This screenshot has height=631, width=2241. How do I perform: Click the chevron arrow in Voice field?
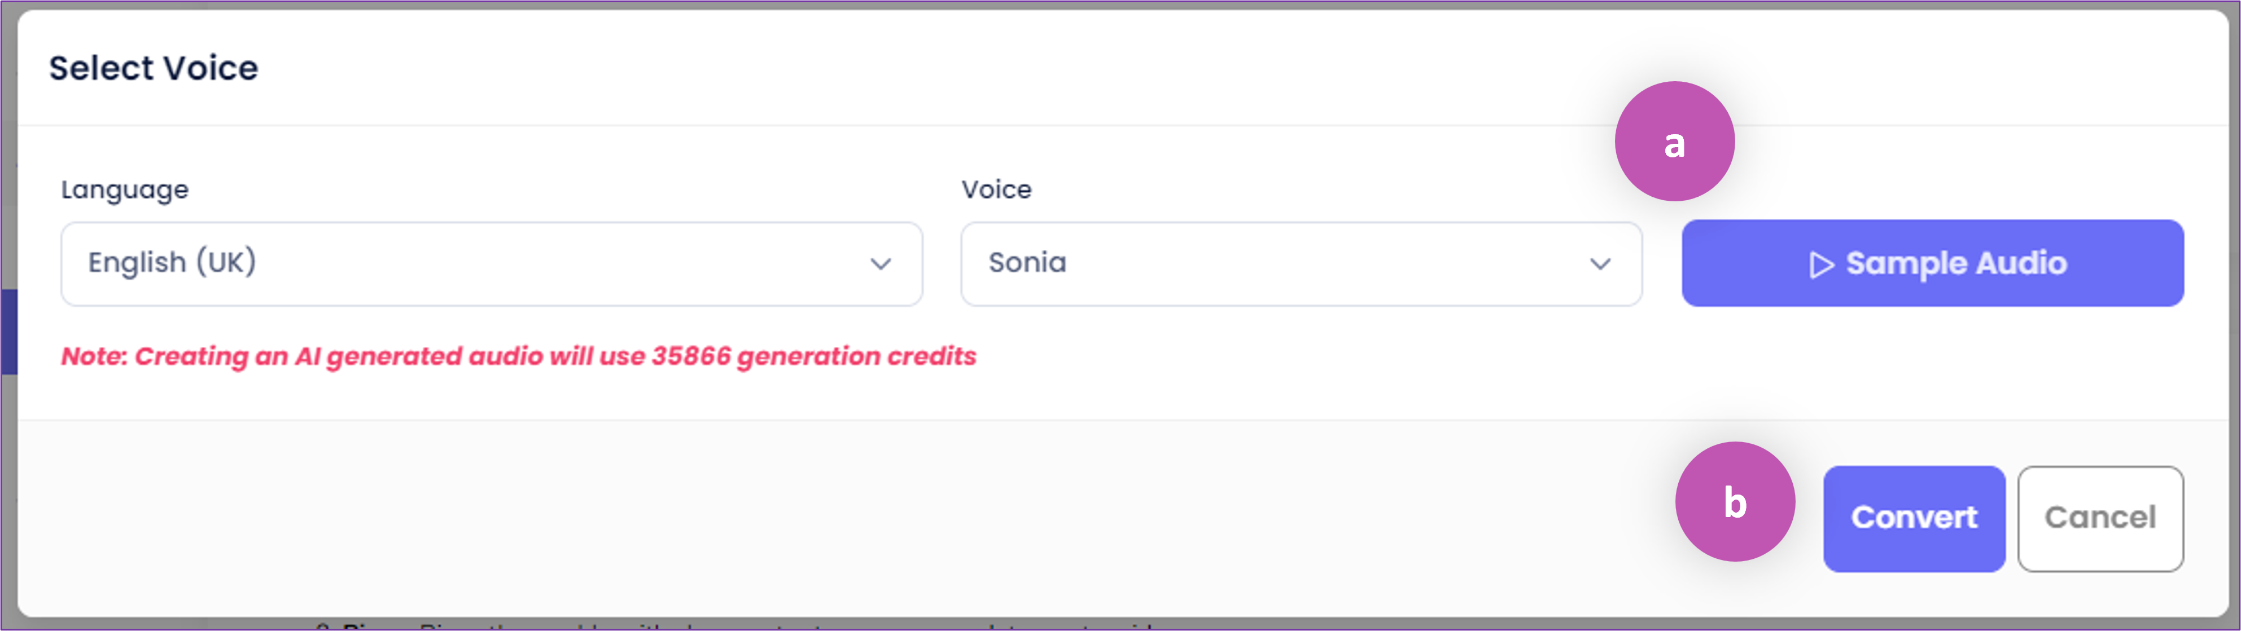(x=1600, y=264)
